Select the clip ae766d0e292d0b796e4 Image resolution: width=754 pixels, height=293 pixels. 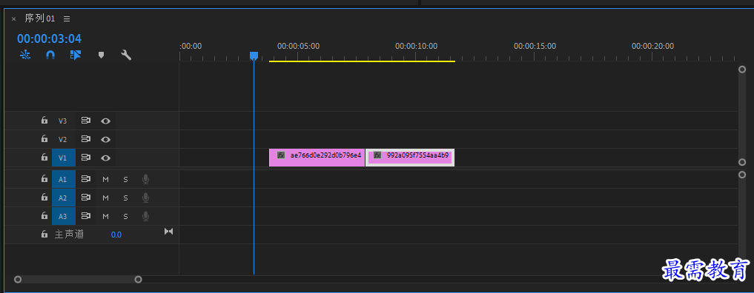pyautogui.click(x=317, y=158)
